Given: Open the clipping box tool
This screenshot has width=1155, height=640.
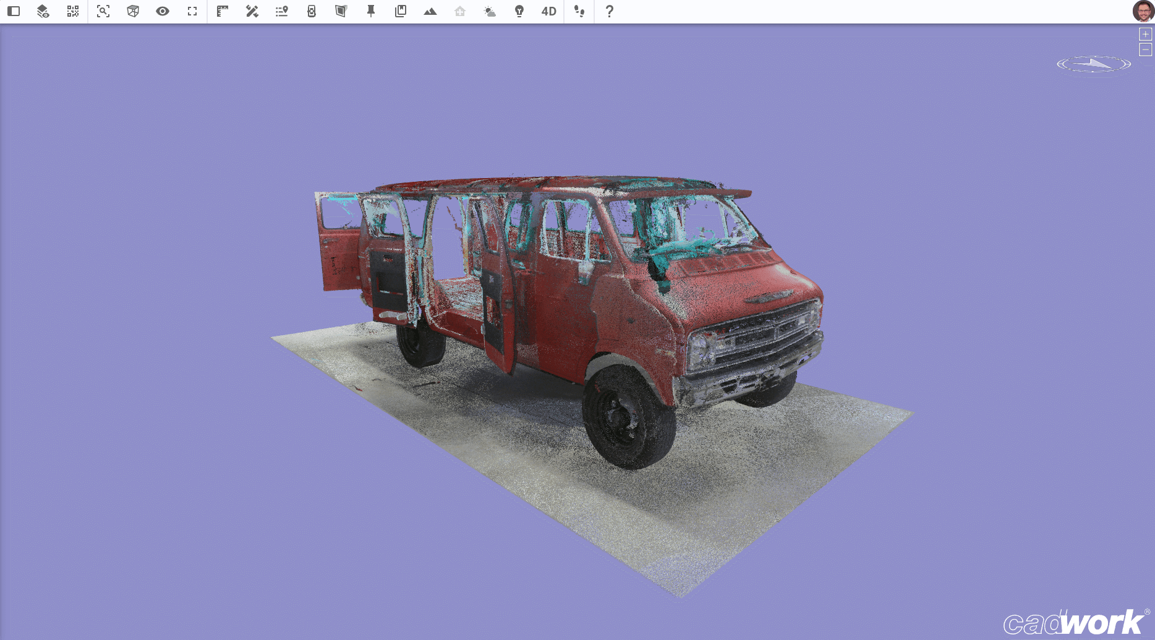Looking at the screenshot, I should [132, 11].
